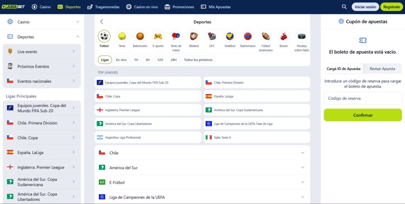The height and width of the screenshot is (204, 405).
Task: Select the Voleibol sport icon
Action: click(x=230, y=36)
